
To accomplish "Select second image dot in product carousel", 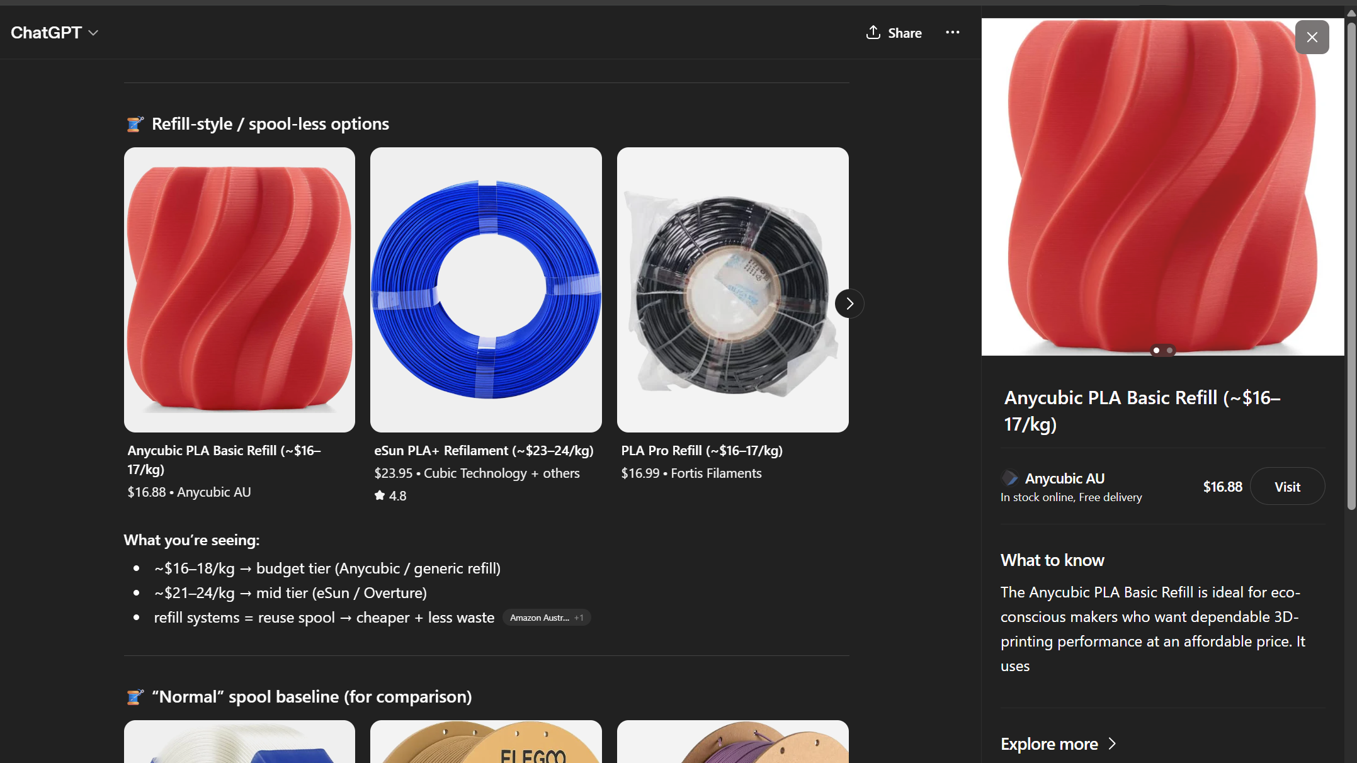I will pyautogui.click(x=1169, y=351).
